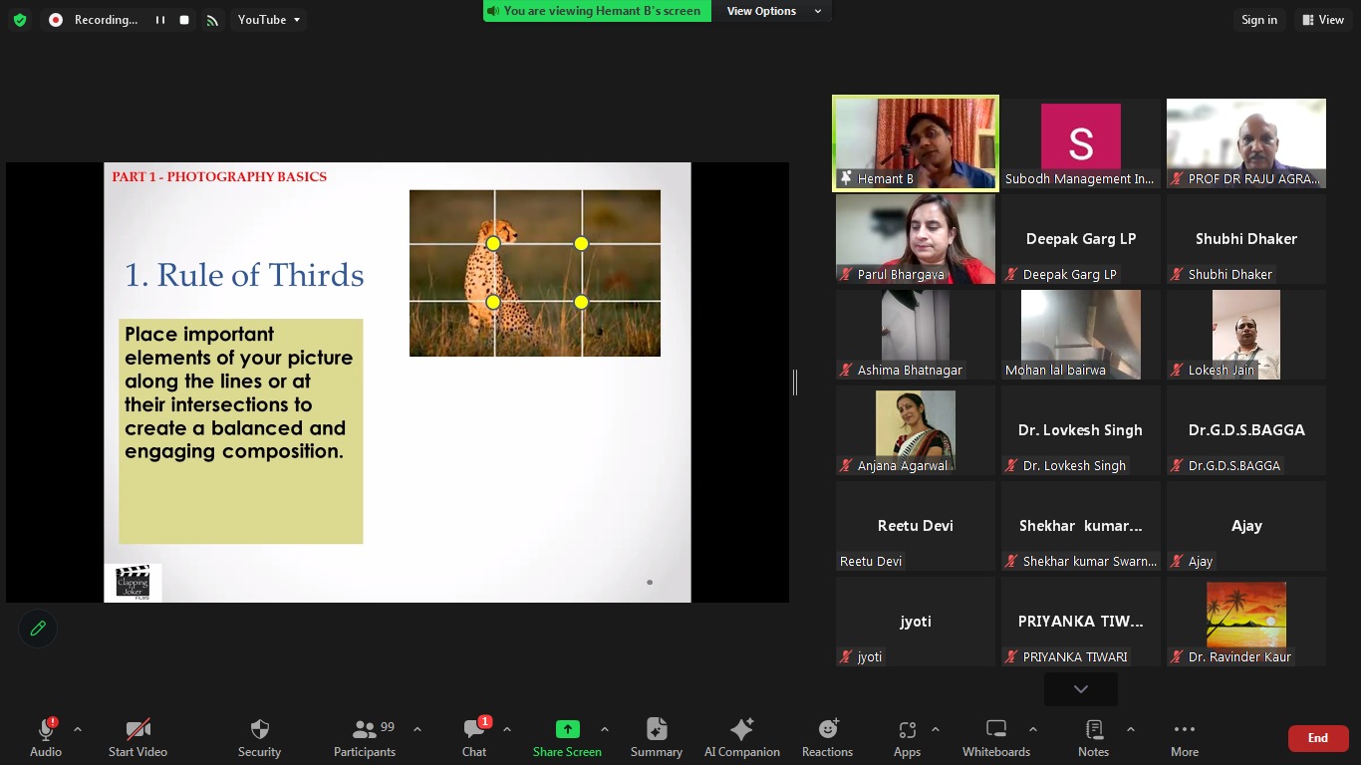Screen dimensions: 1361x765
Task: Expand the View Options dropdown
Action: 774,11
